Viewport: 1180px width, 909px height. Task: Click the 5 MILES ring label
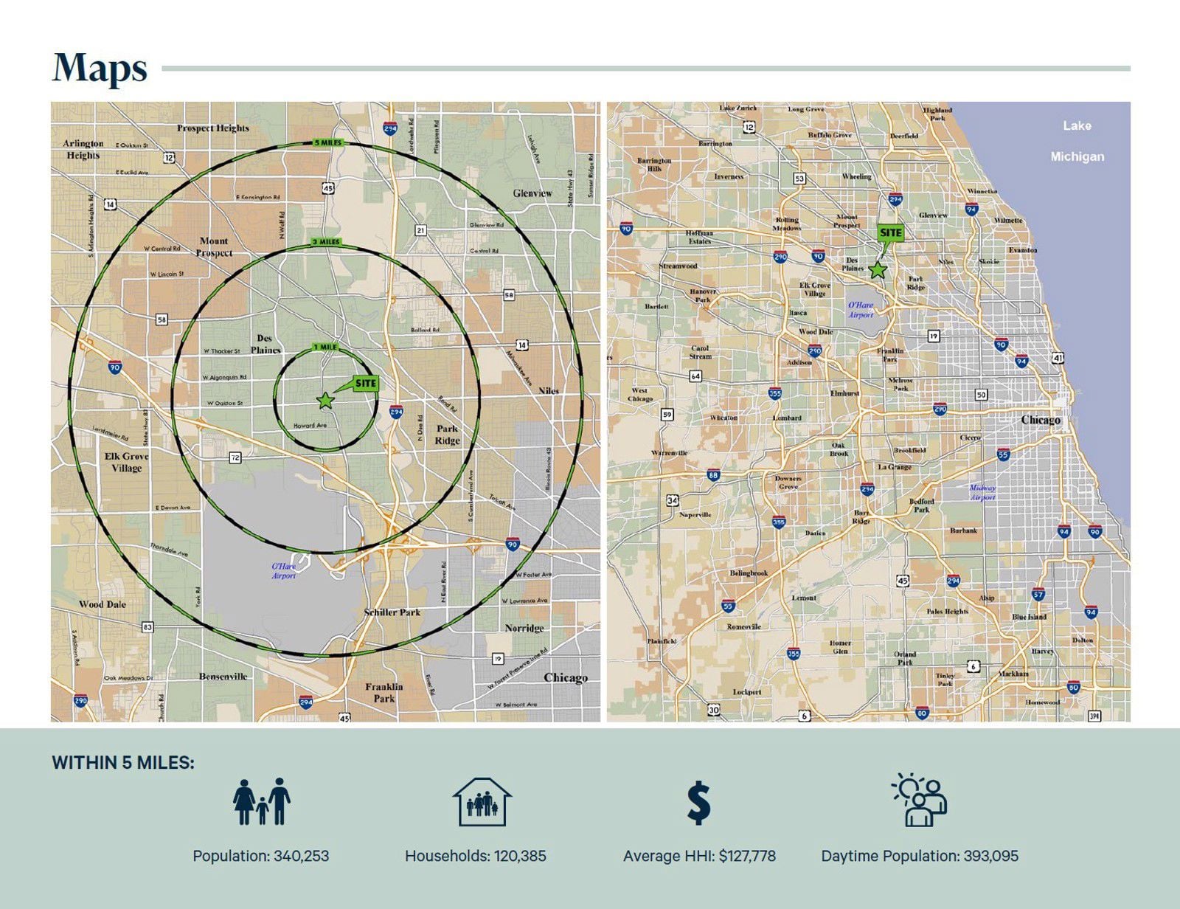coord(327,142)
